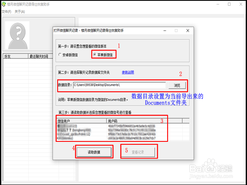The width and height of the screenshot is (247, 185).
Task: Click the 好友 column header
Action: point(16,56)
